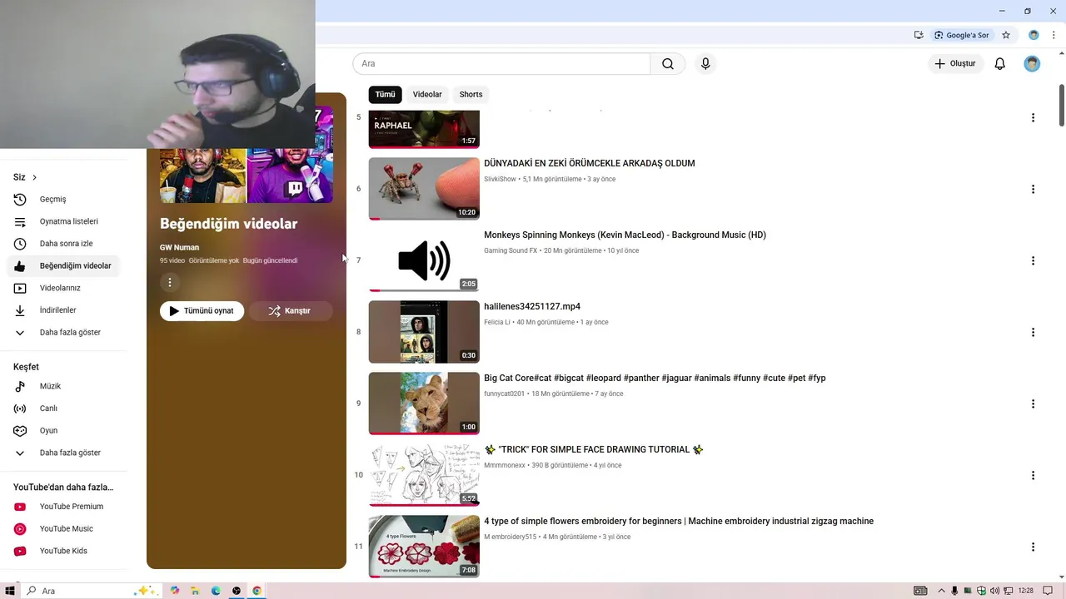Click the Google'a Sor lens button

[x=962, y=35]
